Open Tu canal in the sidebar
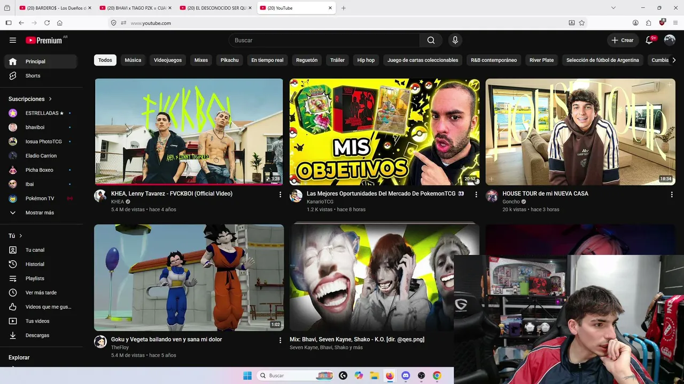 pos(41,250)
